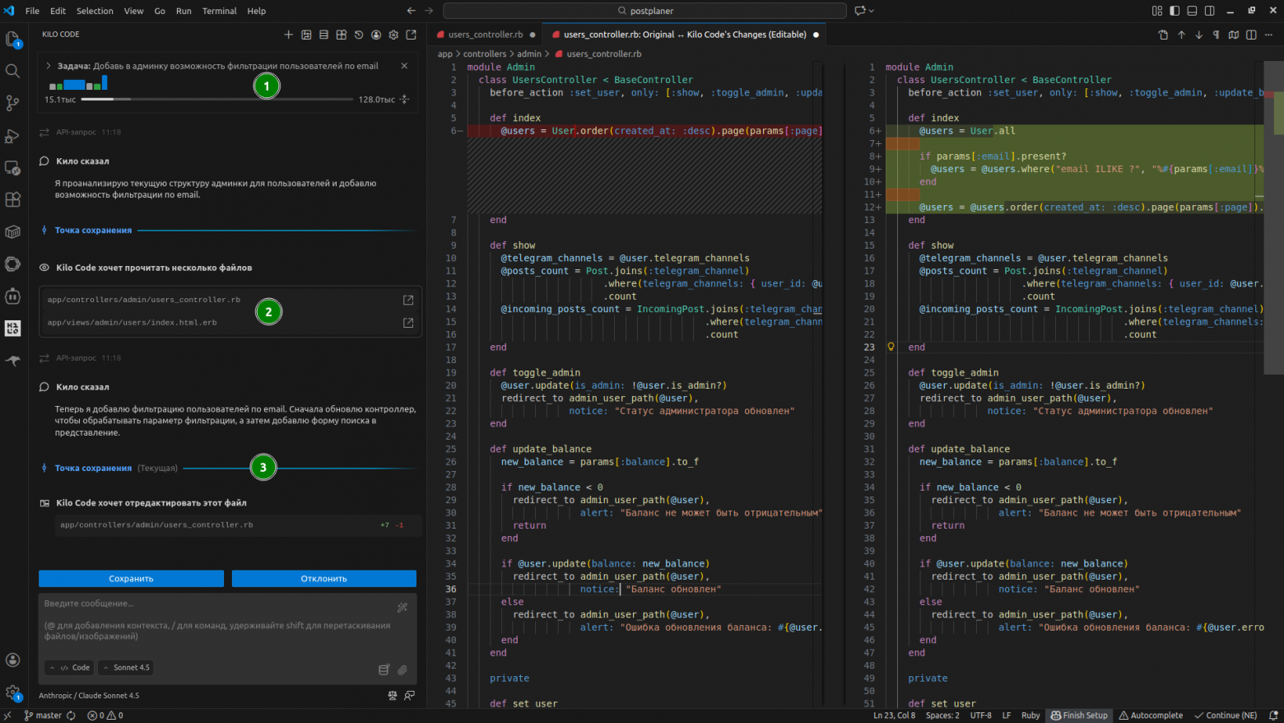Open Extensions icon in activity bar

click(x=13, y=199)
